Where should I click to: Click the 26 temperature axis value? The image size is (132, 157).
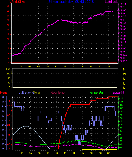pyautogui.click(x=122, y=98)
